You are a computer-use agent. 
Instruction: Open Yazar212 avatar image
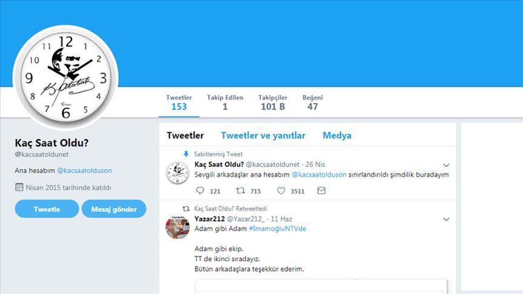[177, 227]
